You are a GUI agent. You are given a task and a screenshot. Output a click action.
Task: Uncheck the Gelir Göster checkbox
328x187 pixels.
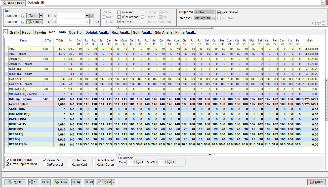(x=219, y=12)
